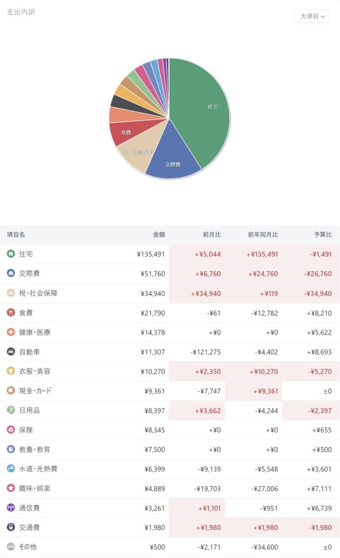The width and height of the screenshot is (340, 558).
Task: Open the 趣味・娯楽 category row
Action: pos(34,488)
